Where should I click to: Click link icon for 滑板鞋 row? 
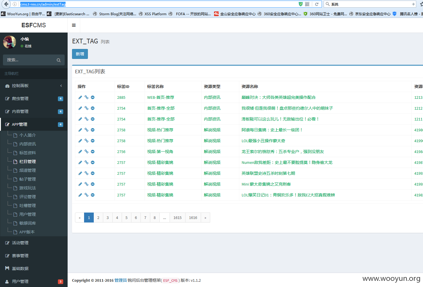(x=86, y=119)
